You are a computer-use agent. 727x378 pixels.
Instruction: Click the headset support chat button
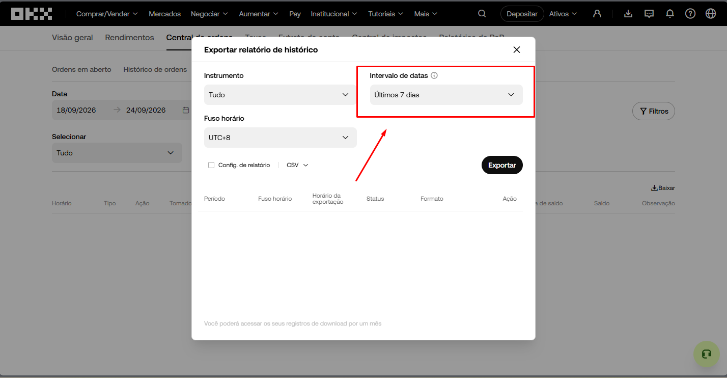coord(707,354)
